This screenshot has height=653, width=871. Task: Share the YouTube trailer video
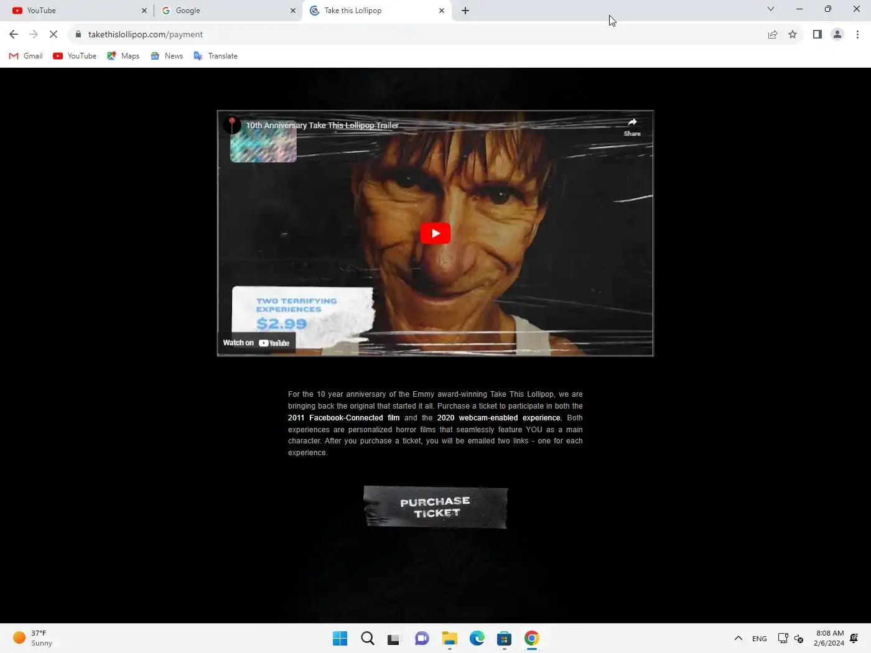pos(632,126)
